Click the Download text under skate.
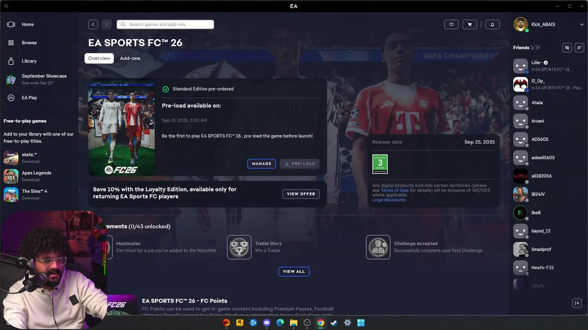This screenshot has width=588, height=330. coord(30,161)
